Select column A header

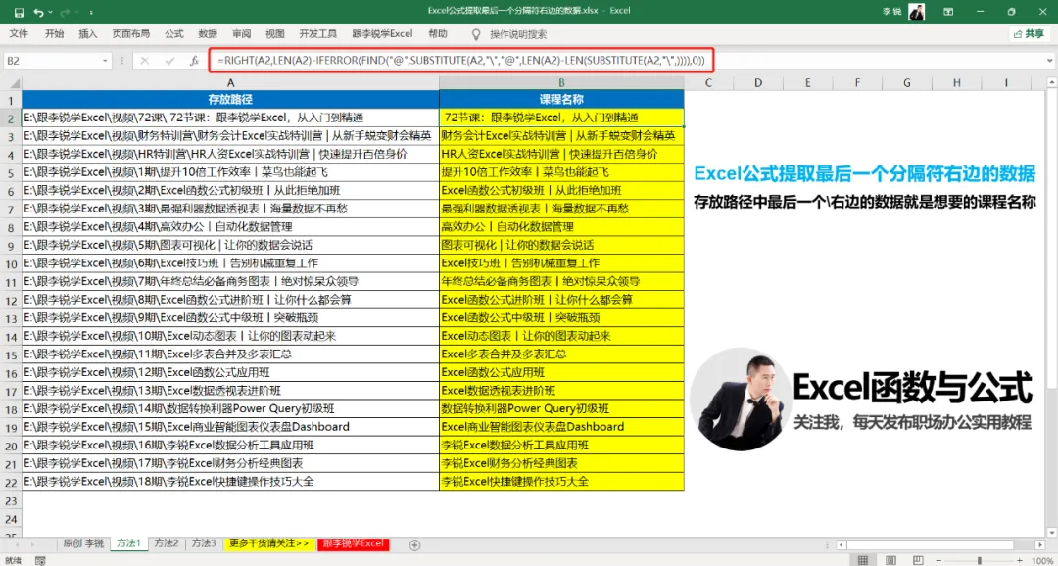[231, 83]
